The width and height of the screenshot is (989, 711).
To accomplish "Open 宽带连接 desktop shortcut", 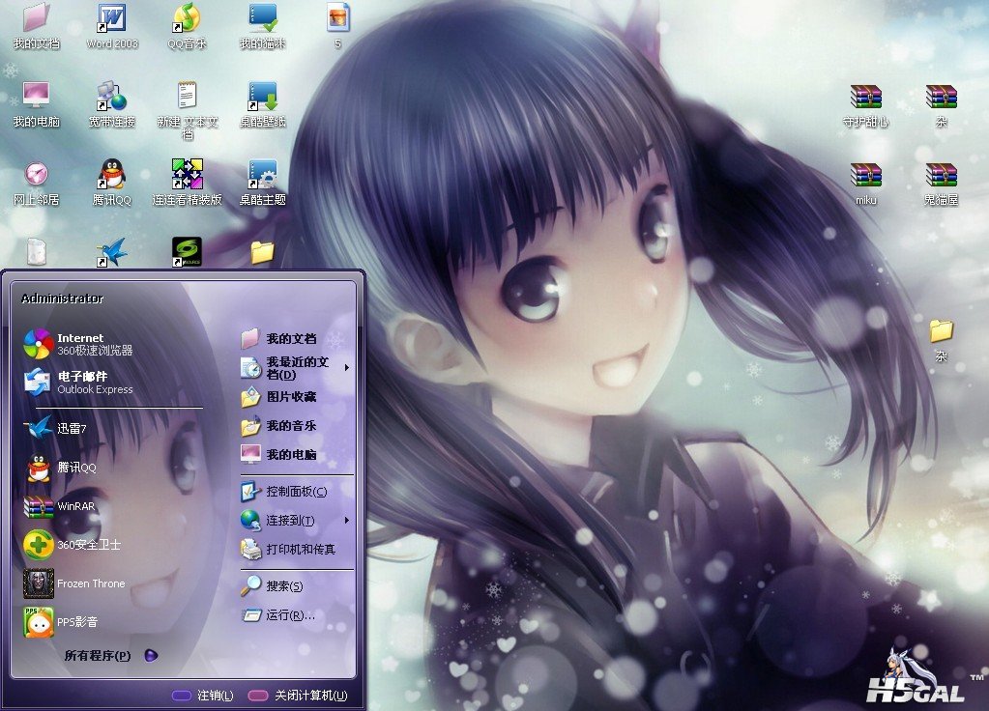I will [x=112, y=98].
